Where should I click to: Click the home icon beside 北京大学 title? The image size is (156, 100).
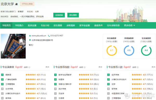[17, 4]
